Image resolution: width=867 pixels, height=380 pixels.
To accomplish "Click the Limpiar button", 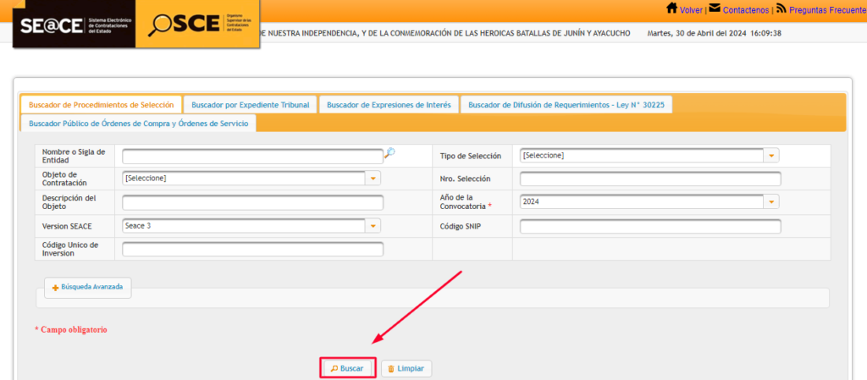I will [x=406, y=368].
